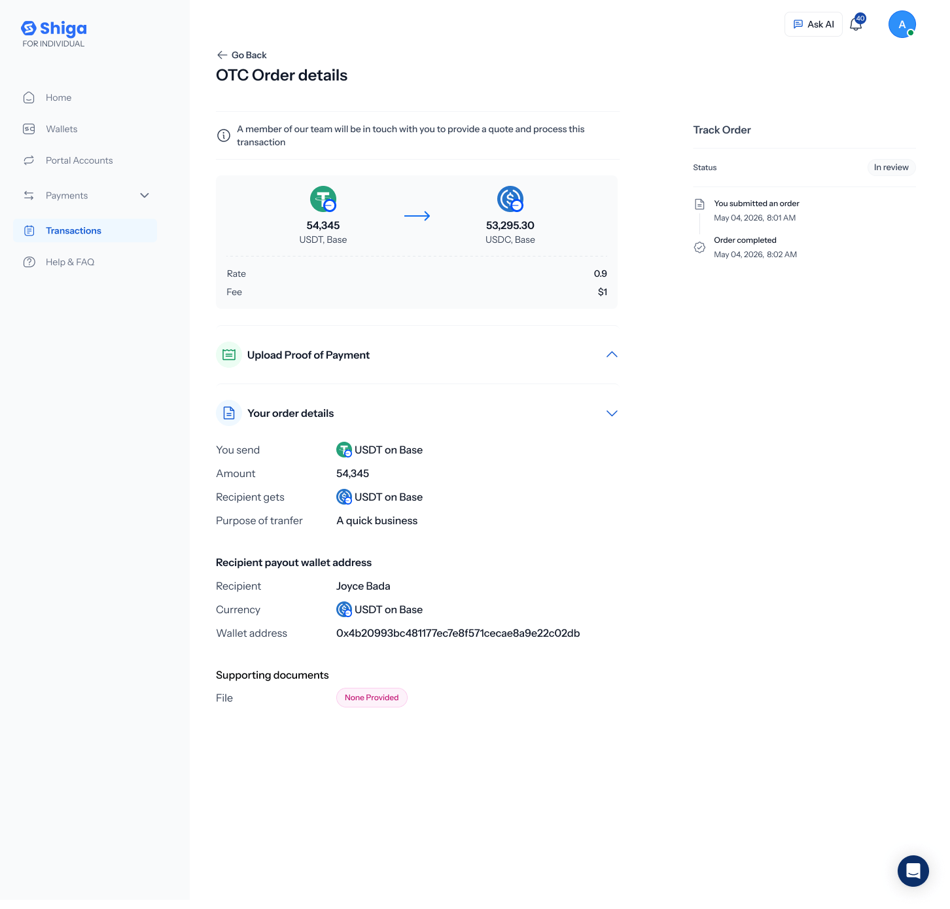
Task: Click the Transactions clipboard icon
Action: (29, 230)
